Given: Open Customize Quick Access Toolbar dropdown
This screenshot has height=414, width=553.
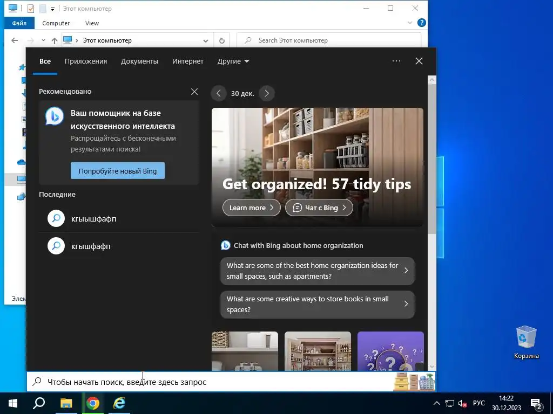Looking at the screenshot, I should (x=52, y=9).
